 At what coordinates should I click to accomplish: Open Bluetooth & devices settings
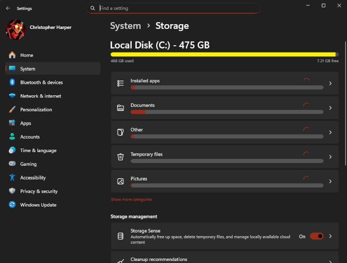[x=53, y=82]
